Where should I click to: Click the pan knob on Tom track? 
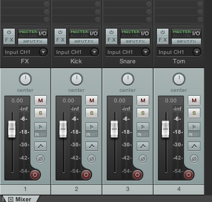click(179, 79)
